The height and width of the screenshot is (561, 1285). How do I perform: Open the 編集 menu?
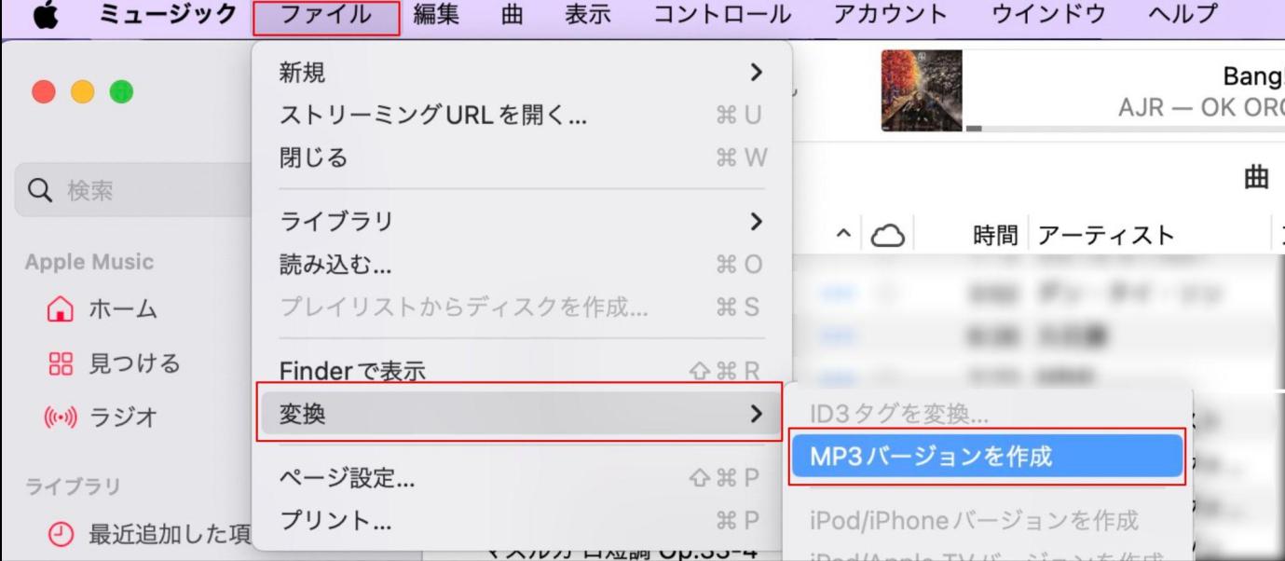coord(436,16)
